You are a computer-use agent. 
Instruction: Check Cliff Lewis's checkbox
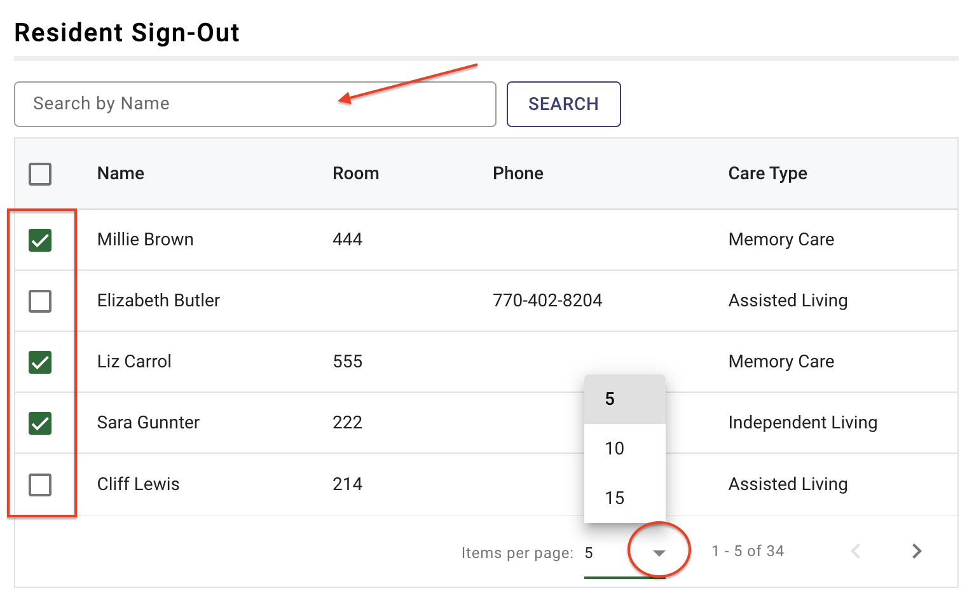pos(40,484)
